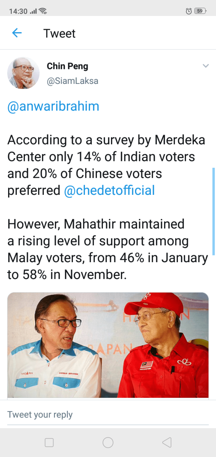Focus the Tweet your reply field
Image resolution: width=216 pixels, height=457 pixels.
click(108, 415)
